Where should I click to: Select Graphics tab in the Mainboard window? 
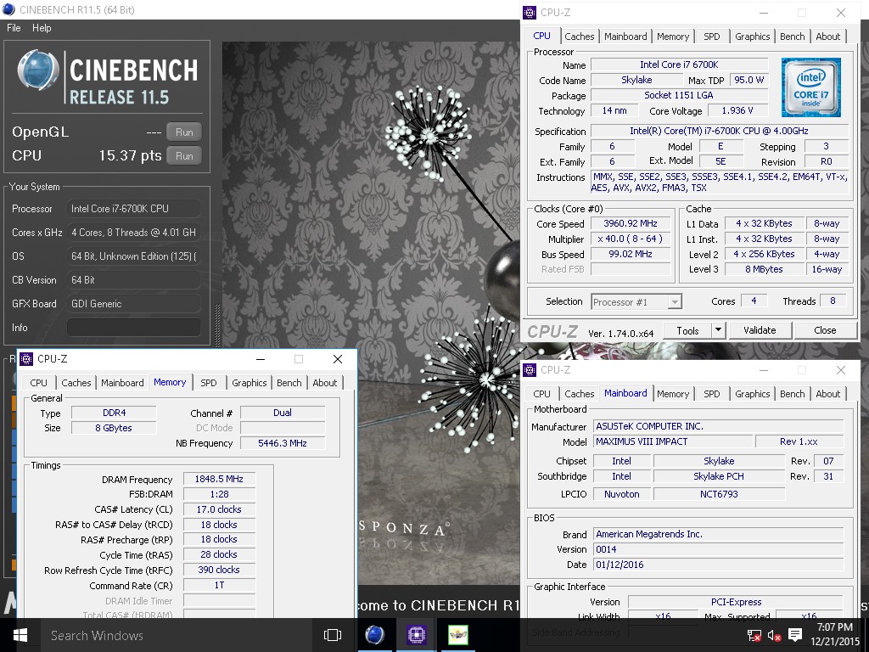click(752, 394)
